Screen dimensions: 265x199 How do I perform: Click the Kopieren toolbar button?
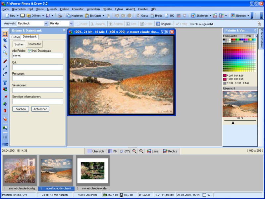75,16
